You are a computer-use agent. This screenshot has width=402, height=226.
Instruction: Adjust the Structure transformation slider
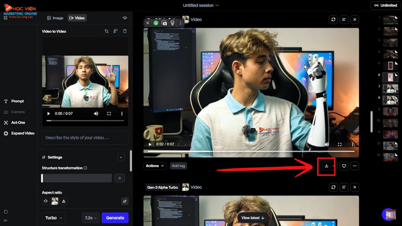[42, 178]
